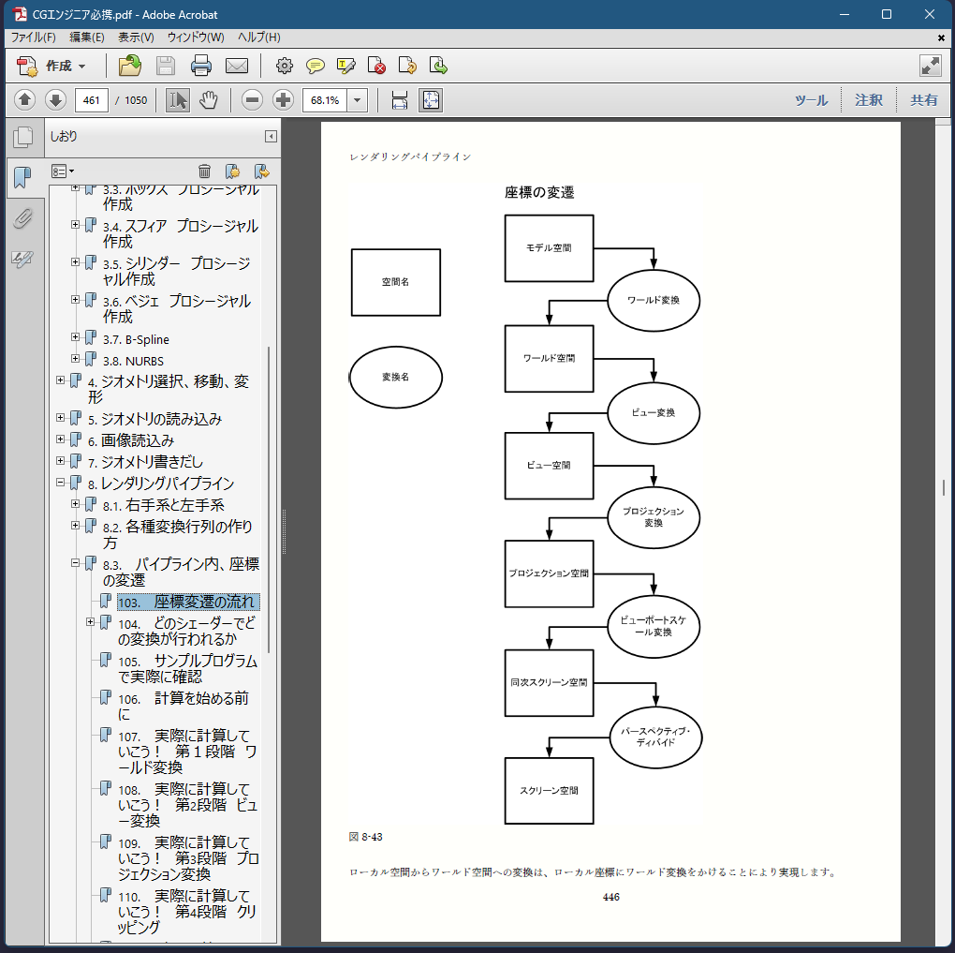
Task: Click the page number input field
Action: pyautogui.click(x=91, y=100)
